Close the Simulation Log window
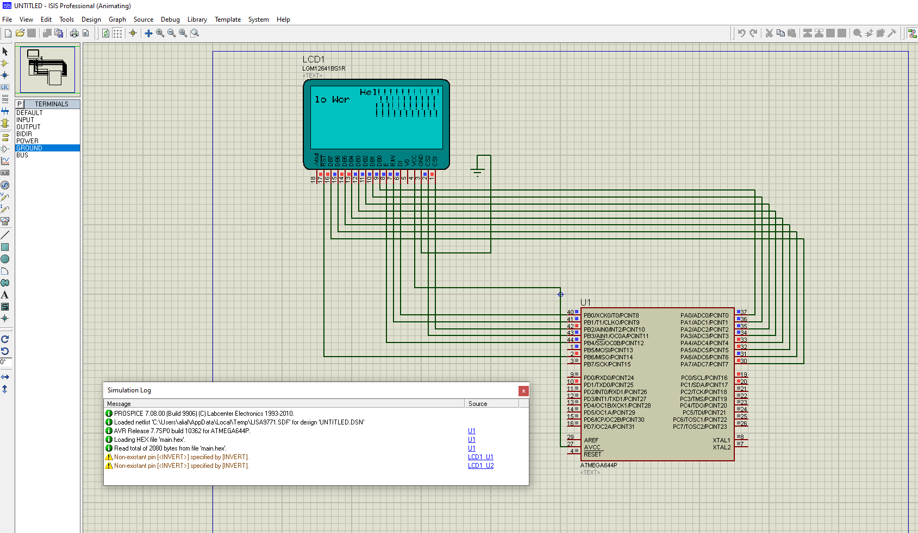This screenshot has height=533, width=918. [523, 391]
